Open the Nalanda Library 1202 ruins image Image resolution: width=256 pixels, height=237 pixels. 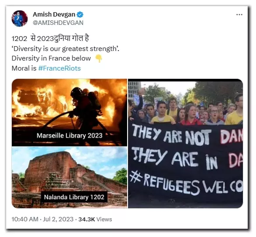tap(69, 177)
